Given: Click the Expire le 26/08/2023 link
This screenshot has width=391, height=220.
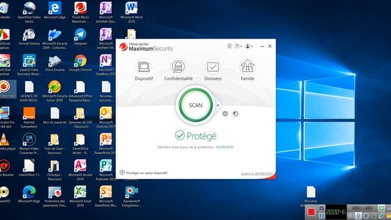Looking at the screenshot, I should point(257,174).
